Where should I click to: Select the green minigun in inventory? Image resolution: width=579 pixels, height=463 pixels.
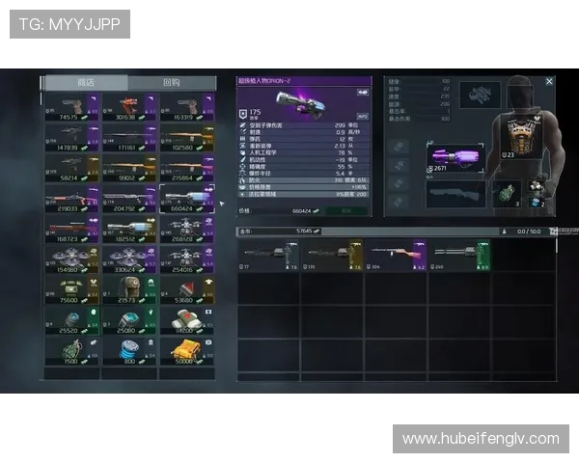pyautogui.click(x=457, y=255)
